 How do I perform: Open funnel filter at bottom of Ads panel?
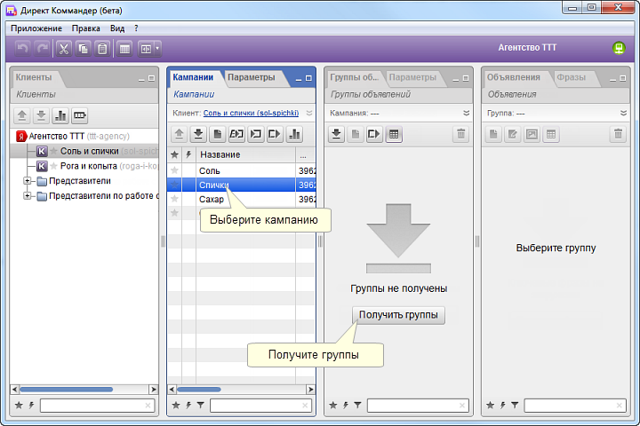[x=515, y=406]
